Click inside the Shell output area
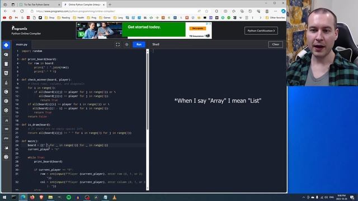Image resolution: width=358 pixels, height=201 pixels. click(x=218, y=120)
